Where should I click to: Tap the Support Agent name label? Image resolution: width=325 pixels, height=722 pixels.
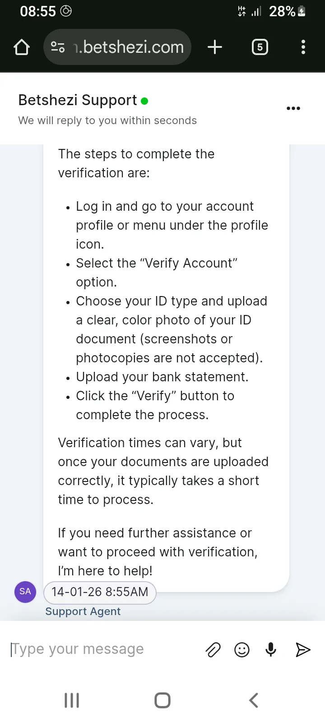(83, 611)
